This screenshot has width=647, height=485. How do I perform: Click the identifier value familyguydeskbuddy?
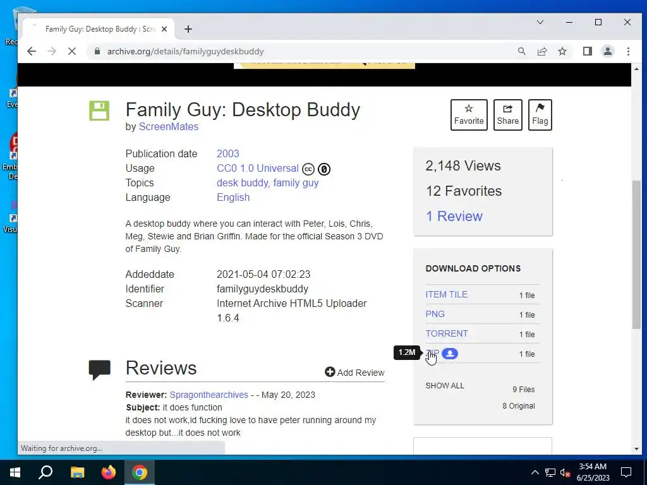click(262, 289)
